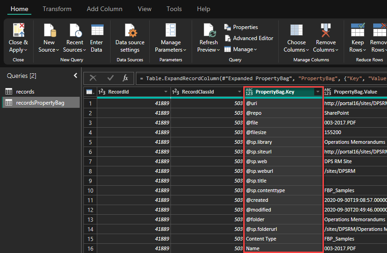Open the Add Column tab

pyautogui.click(x=105, y=9)
